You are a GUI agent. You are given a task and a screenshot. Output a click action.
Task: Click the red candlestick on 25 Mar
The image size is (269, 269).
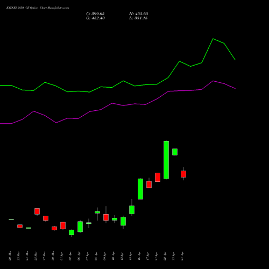pyautogui.click(x=37, y=211)
